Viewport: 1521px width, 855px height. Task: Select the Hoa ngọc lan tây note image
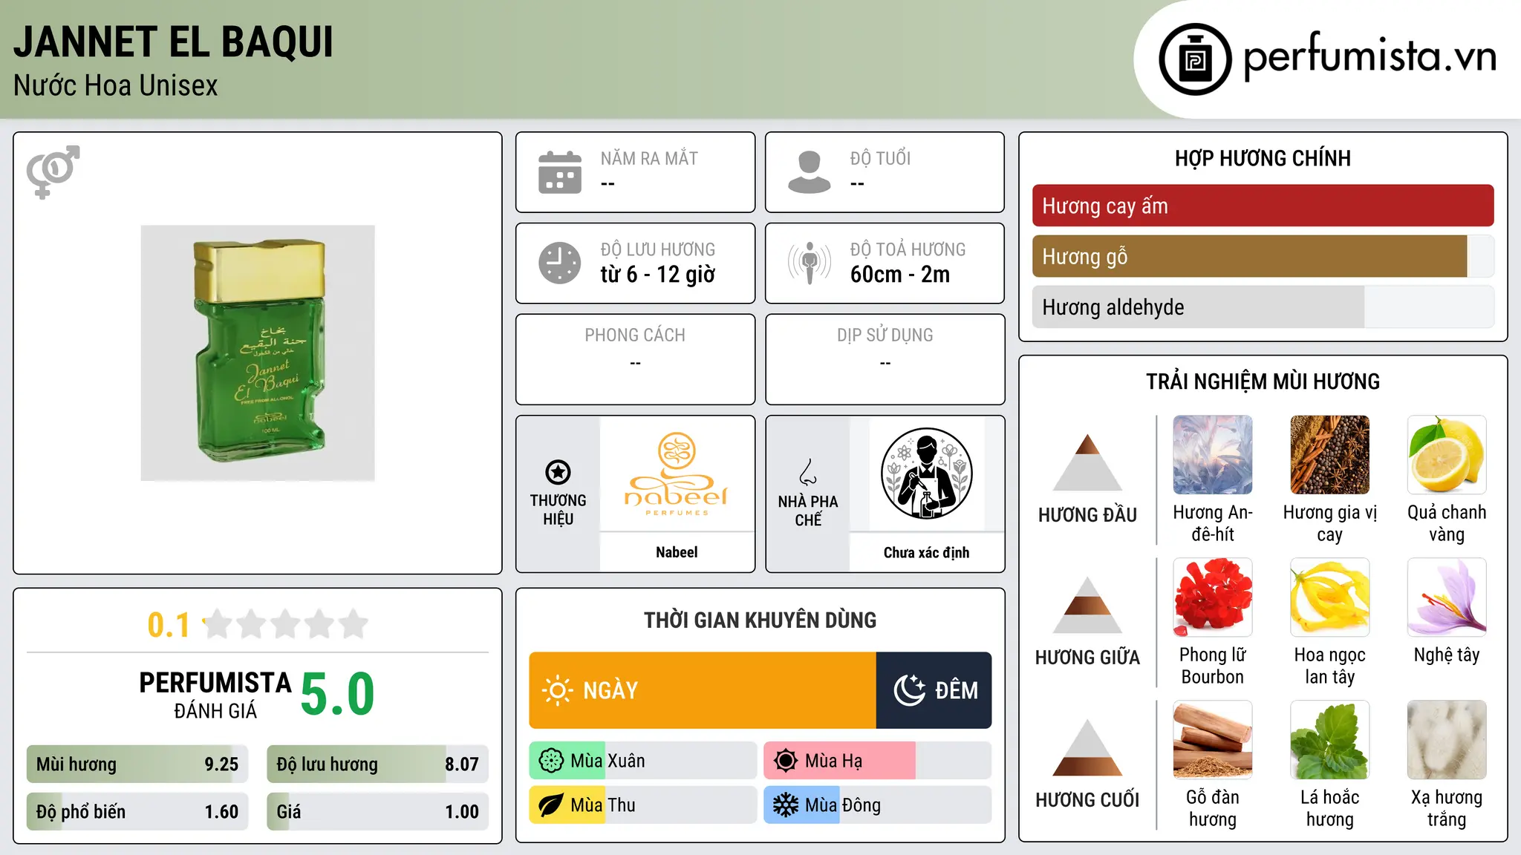(x=1329, y=597)
